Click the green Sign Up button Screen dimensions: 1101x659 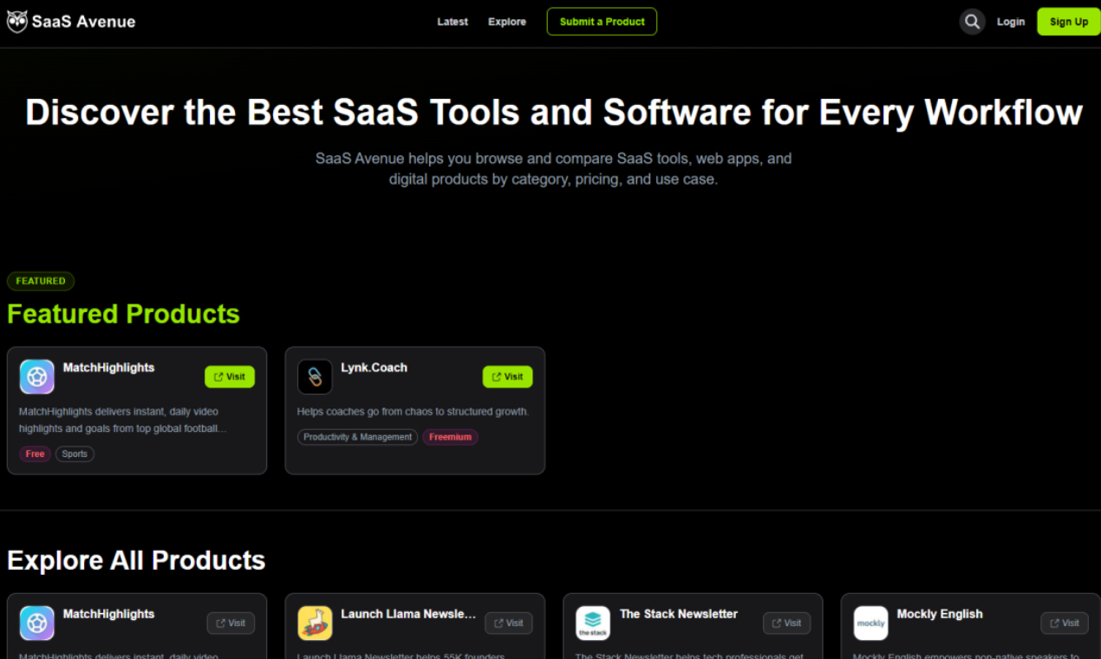(1069, 22)
